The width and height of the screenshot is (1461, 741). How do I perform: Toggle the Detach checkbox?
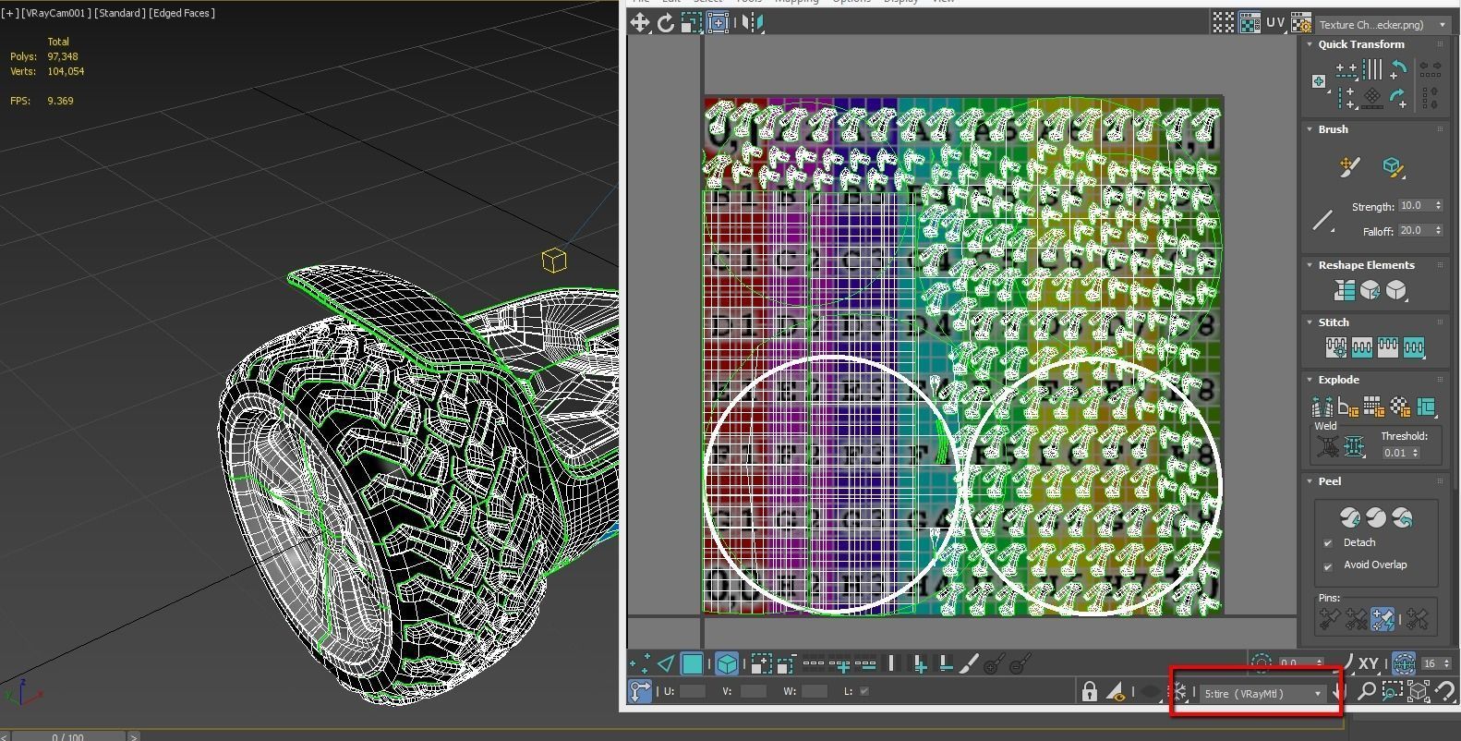(x=1328, y=543)
